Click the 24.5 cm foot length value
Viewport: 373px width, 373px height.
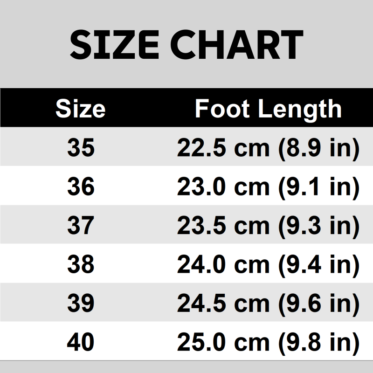(x=223, y=304)
